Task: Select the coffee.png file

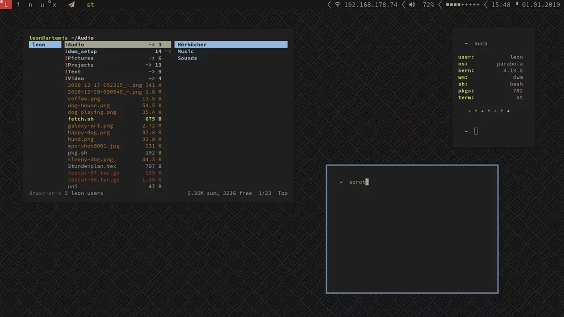Action: [x=84, y=99]
